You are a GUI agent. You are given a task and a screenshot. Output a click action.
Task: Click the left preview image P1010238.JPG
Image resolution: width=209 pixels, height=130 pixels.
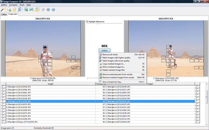click(x=43, y=48)
